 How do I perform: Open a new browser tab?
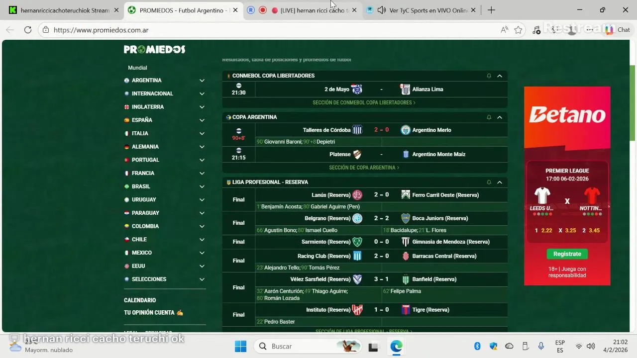491,10
